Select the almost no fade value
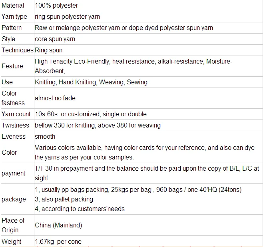 [x=55, y=98]
